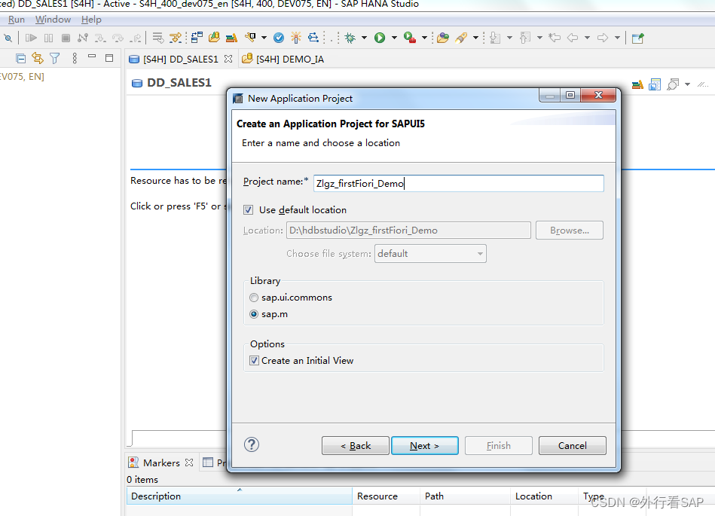Click the stacked books toolbar icon
The width and height of the screenshot is (715, 516).
[x=231, y=38]
